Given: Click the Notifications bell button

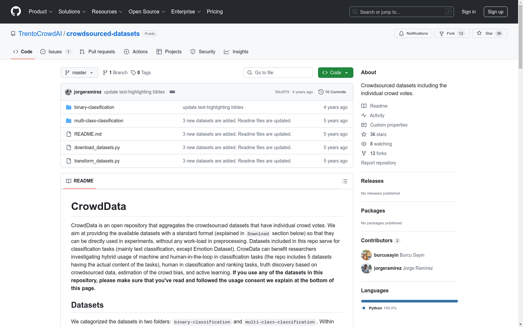Looking at the screenshot, I should (x=413, y=33).
